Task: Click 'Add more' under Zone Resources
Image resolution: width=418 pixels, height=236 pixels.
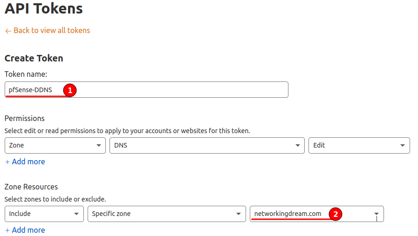Action: pyautogui.click(x=28, y=230)
